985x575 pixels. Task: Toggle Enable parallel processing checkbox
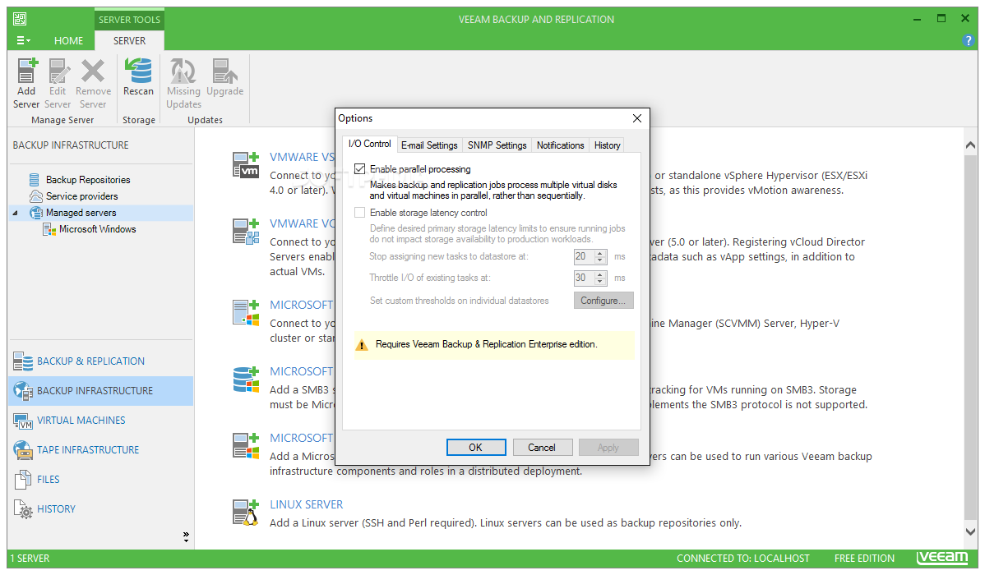pyautogui.click(x=360, y=169)
